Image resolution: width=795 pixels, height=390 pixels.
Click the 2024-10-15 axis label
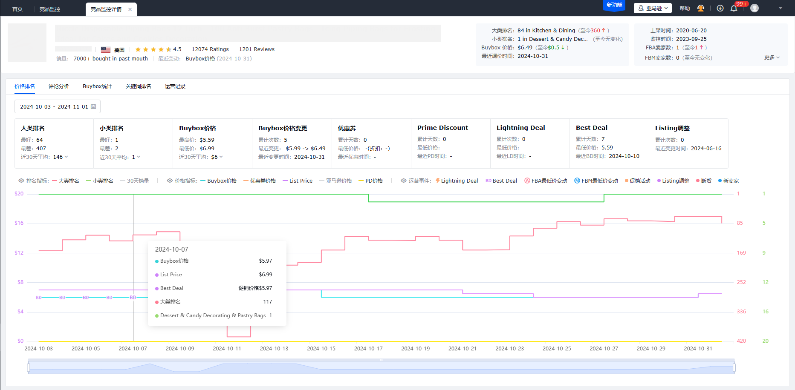tap(321, 348)
